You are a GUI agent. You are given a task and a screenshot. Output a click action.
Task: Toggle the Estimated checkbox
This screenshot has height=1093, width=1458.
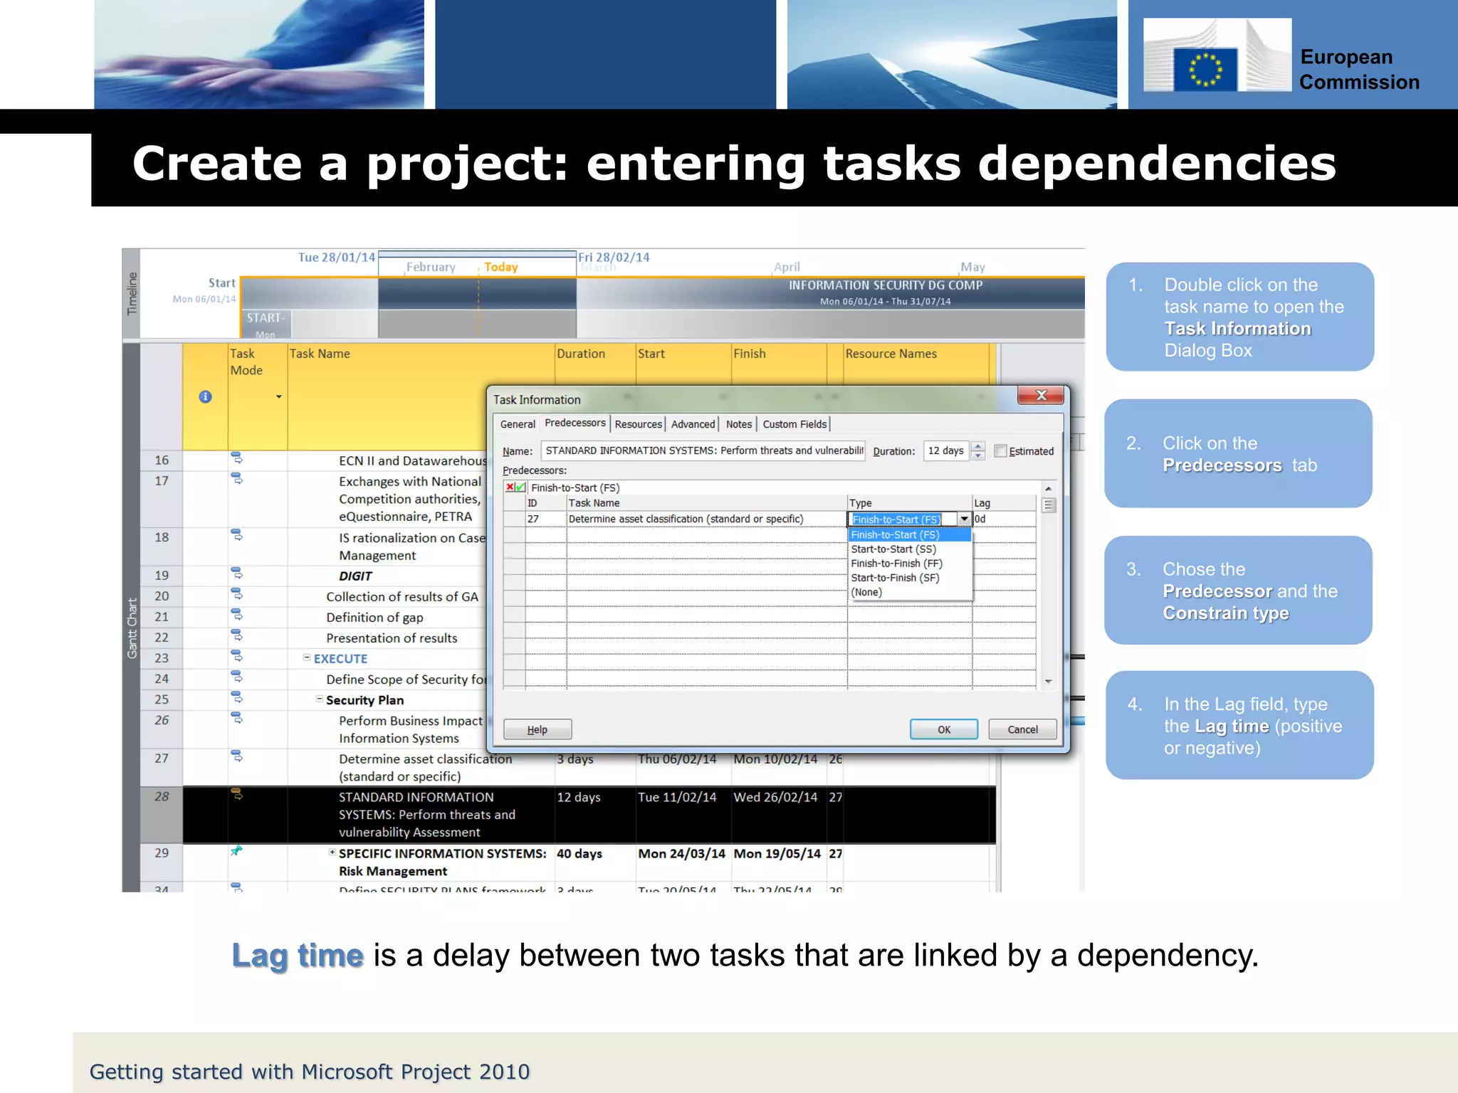click(x=1000, y=451)
